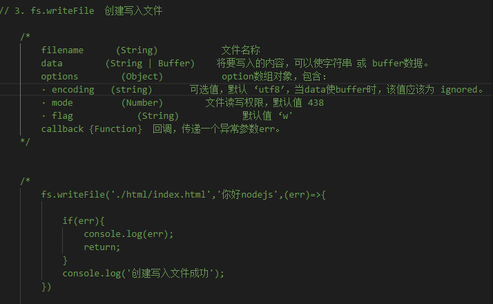
Task: Place cursor on the word 'filename'
Action: (x=62, y=50)
